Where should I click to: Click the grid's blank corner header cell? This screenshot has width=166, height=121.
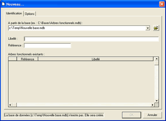(12, 59)
